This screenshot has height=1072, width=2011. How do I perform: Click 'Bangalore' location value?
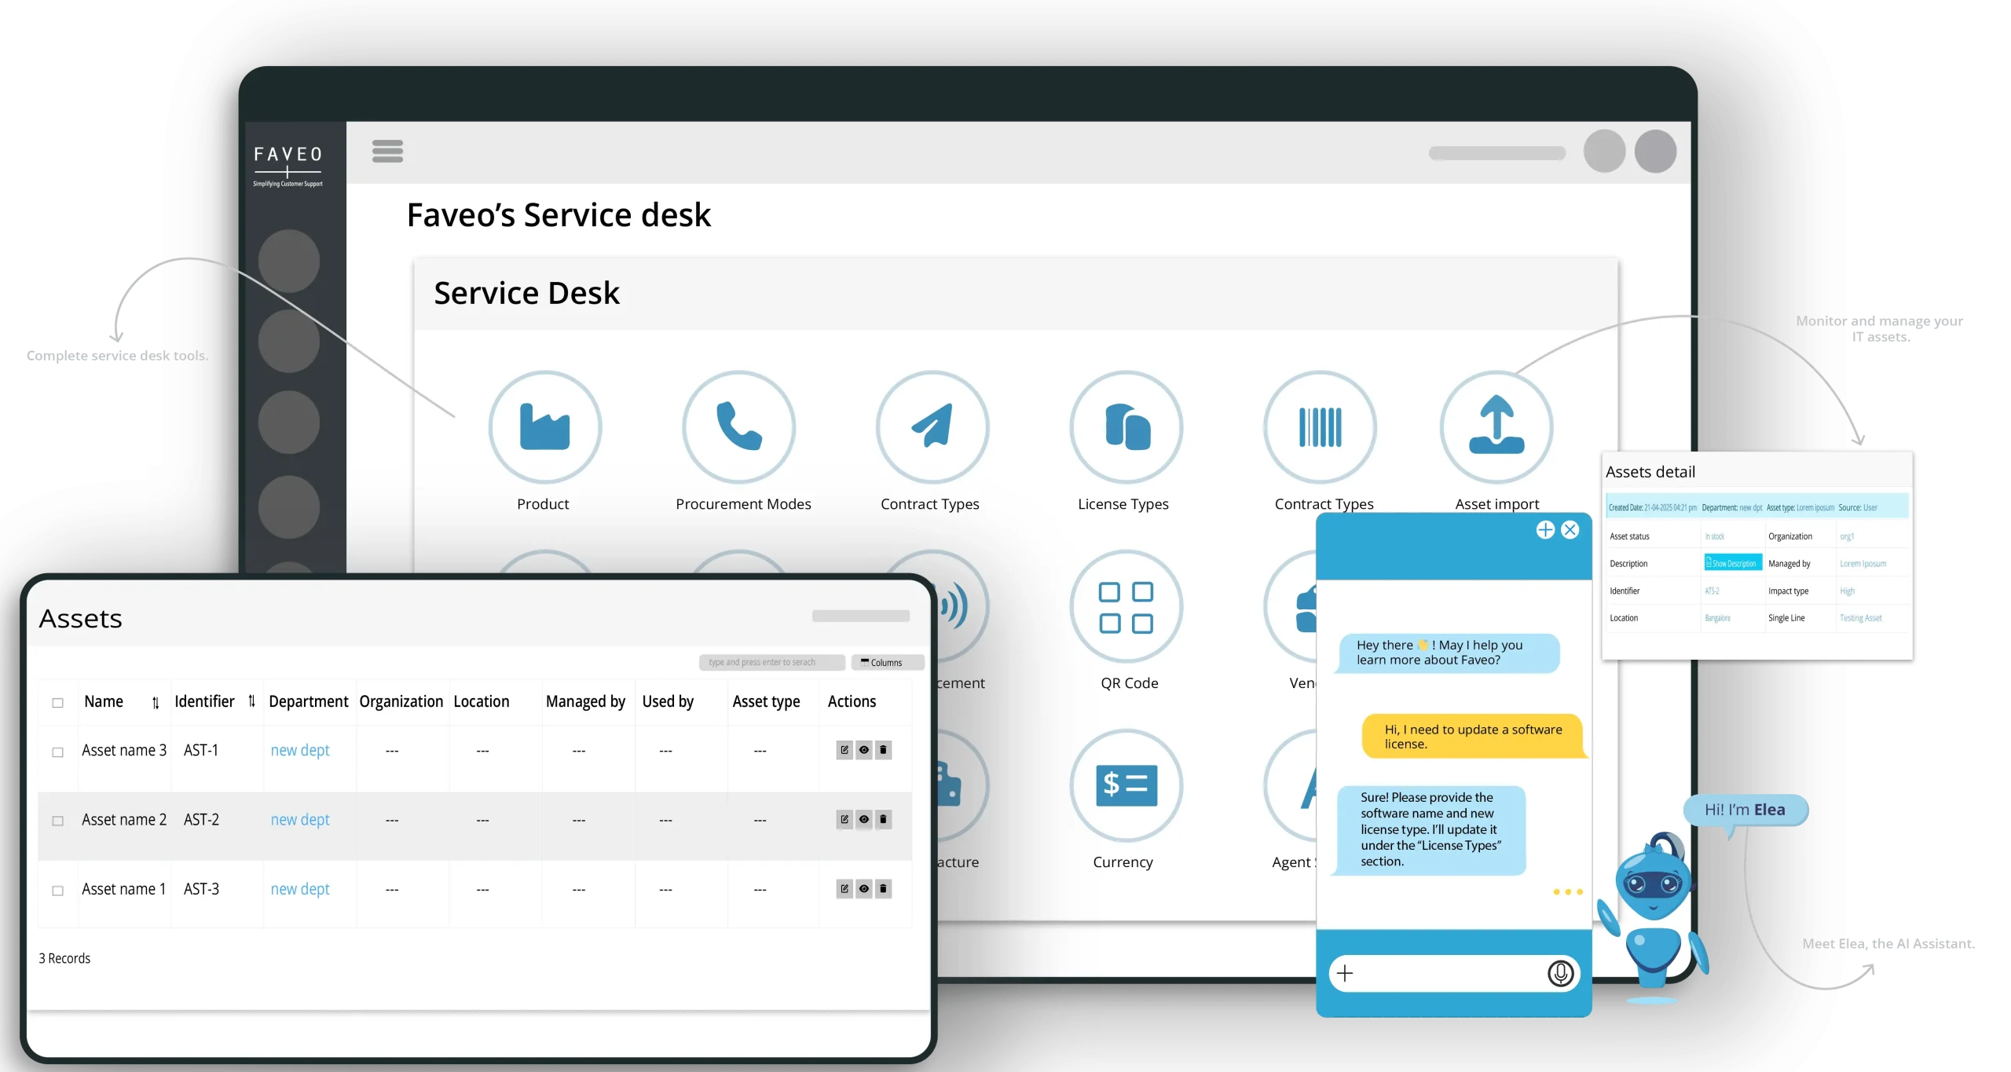coord(1718,618)
